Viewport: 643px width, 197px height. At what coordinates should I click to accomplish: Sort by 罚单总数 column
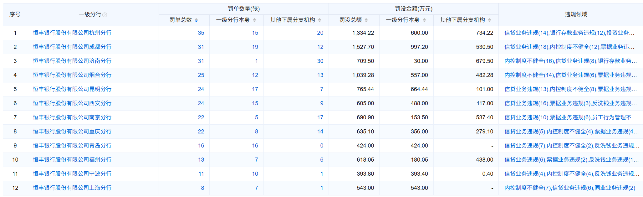[x=196, y=20]
